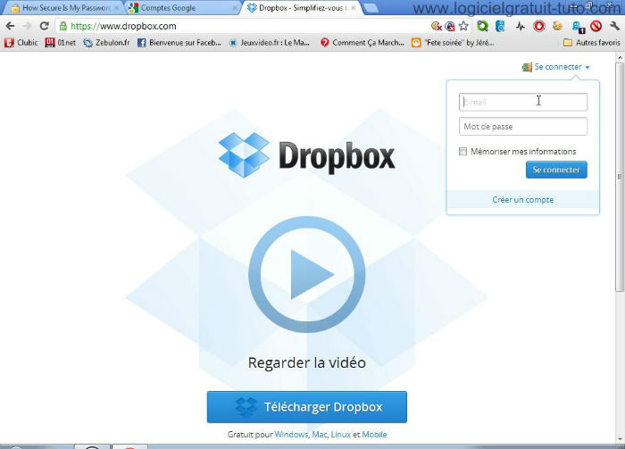Open the Facebook bookmark
Image resolution: width=625 pixels, height=449 pixels.
[179, 43]
